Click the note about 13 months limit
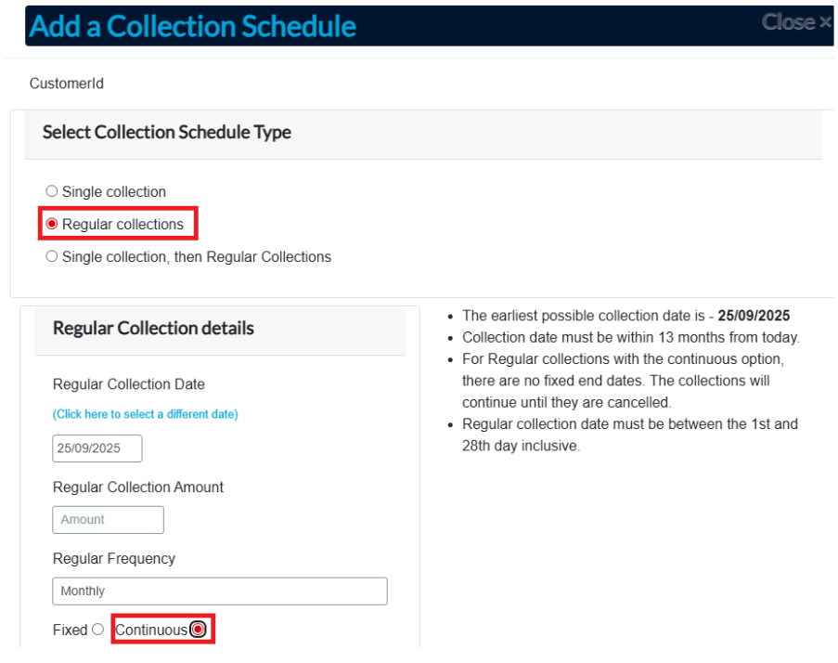The height and width of the screenshot is (663, 838). click(x=630, y=337)
